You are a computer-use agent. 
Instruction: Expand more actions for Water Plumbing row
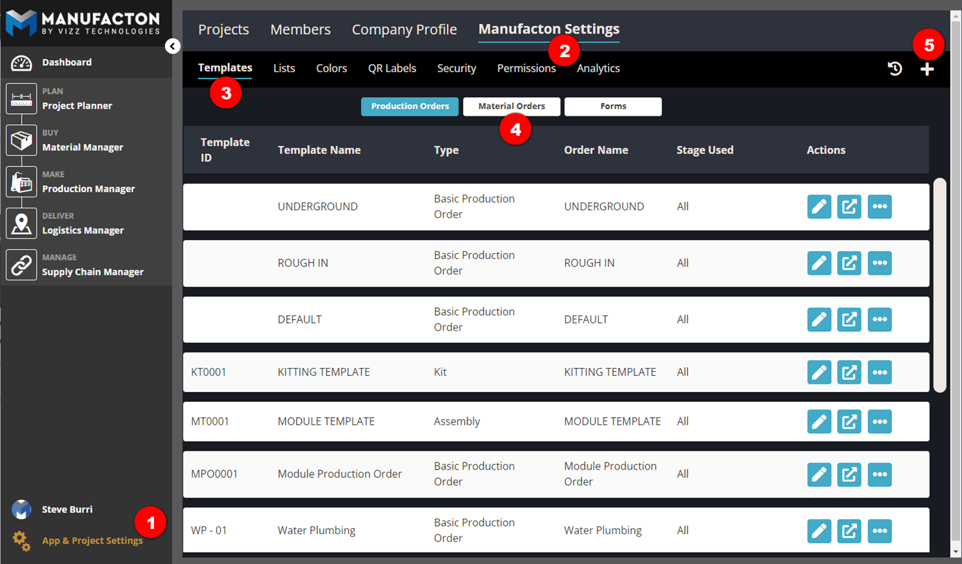(879, 531)
